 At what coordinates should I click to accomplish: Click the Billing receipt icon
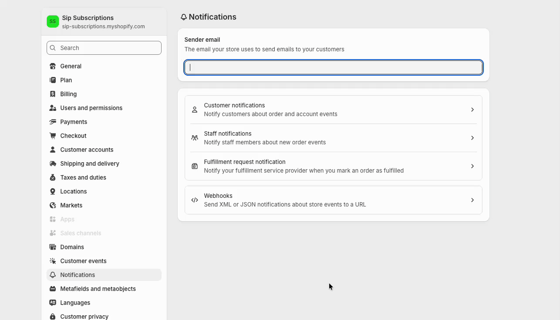point(53,94)
